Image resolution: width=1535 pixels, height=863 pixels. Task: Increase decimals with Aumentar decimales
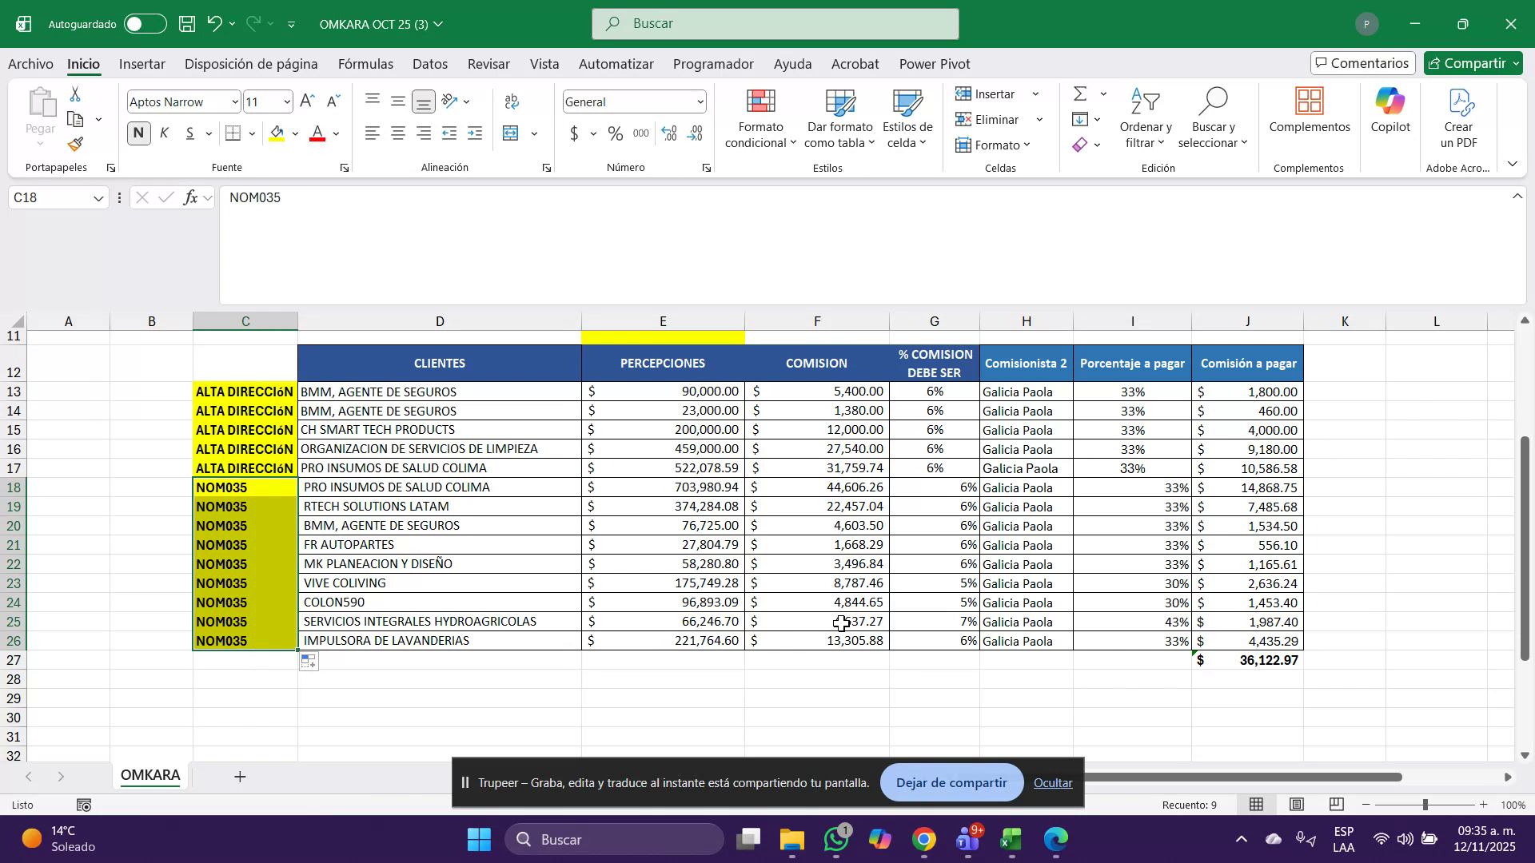pos(669,133)
